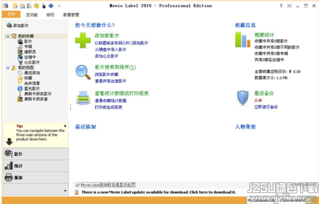Open the quick access toolbar customize dropdown
Image resolution: width=319 pixels, height=204 pixels.
point(59,6)
